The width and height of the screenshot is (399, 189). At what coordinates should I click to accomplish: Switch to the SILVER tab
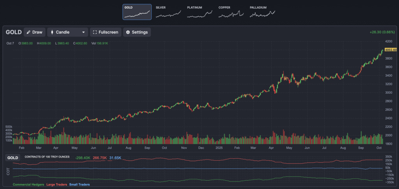168,12
